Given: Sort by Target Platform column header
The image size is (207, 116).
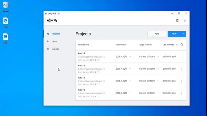Looking at the screenshot, I should click(x=146, y=45).
